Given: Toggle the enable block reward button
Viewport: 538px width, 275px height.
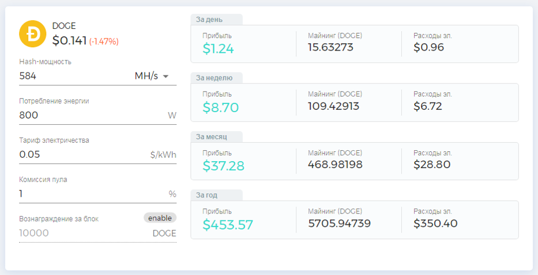Looking at the screenshot, I should 160,218.
